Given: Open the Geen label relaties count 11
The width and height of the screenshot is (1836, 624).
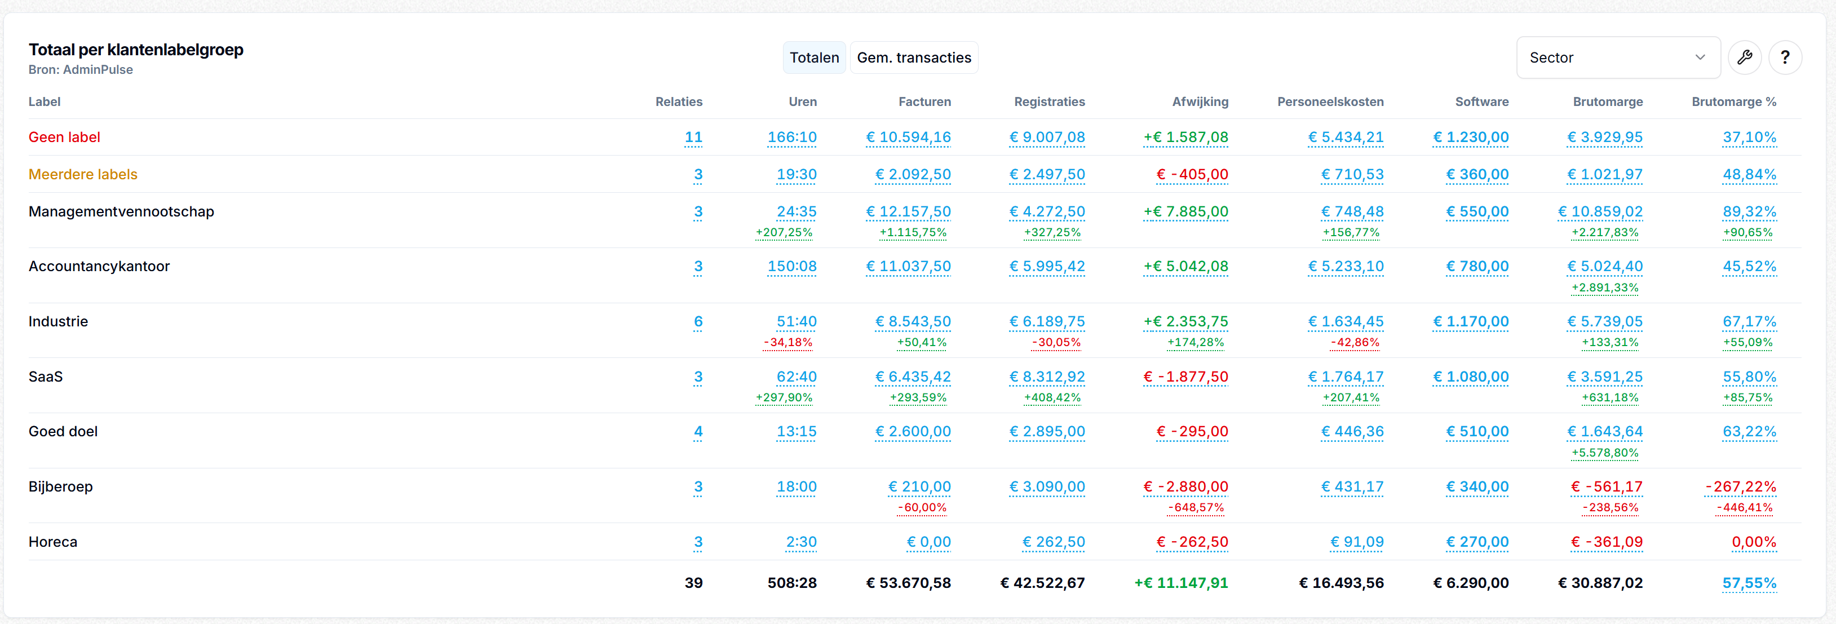Looking at the screenshot, I should coord(693,138).
